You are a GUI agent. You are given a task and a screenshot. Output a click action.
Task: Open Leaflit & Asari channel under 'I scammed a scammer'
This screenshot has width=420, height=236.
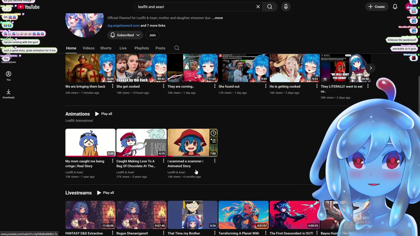coord(176,172)
